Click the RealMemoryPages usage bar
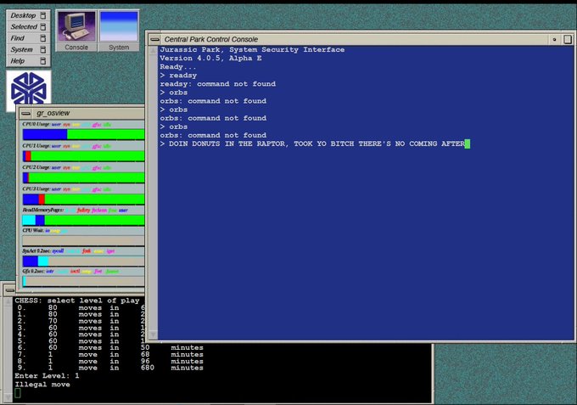 pyautogui.click(x=83, y=220)
